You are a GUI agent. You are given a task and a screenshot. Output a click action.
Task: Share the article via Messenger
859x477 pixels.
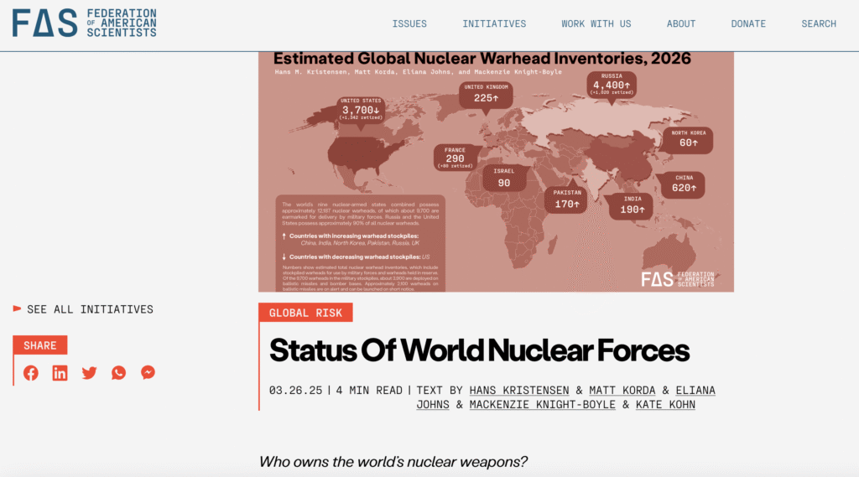click(x=148, y=372)
